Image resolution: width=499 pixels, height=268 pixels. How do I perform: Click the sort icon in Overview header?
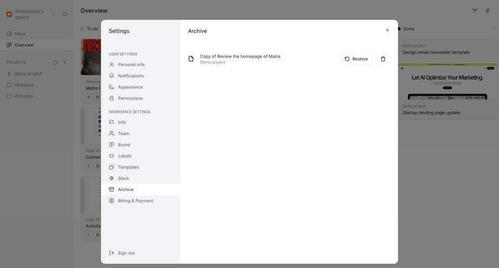click(487, 11)
